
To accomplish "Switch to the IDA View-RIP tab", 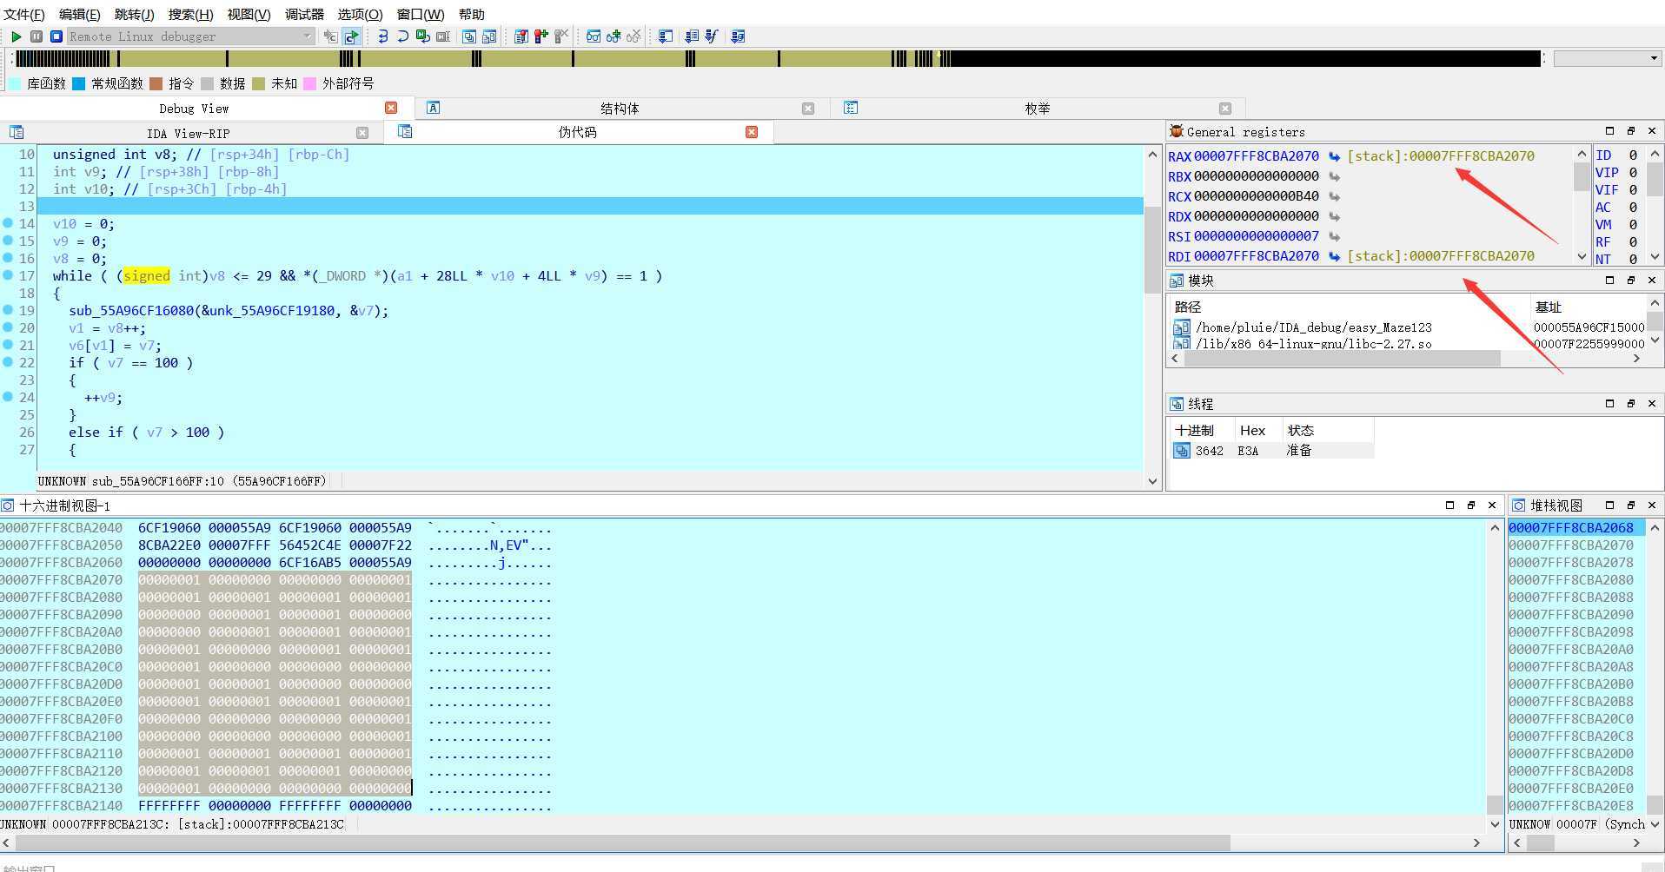I will 188,133.
